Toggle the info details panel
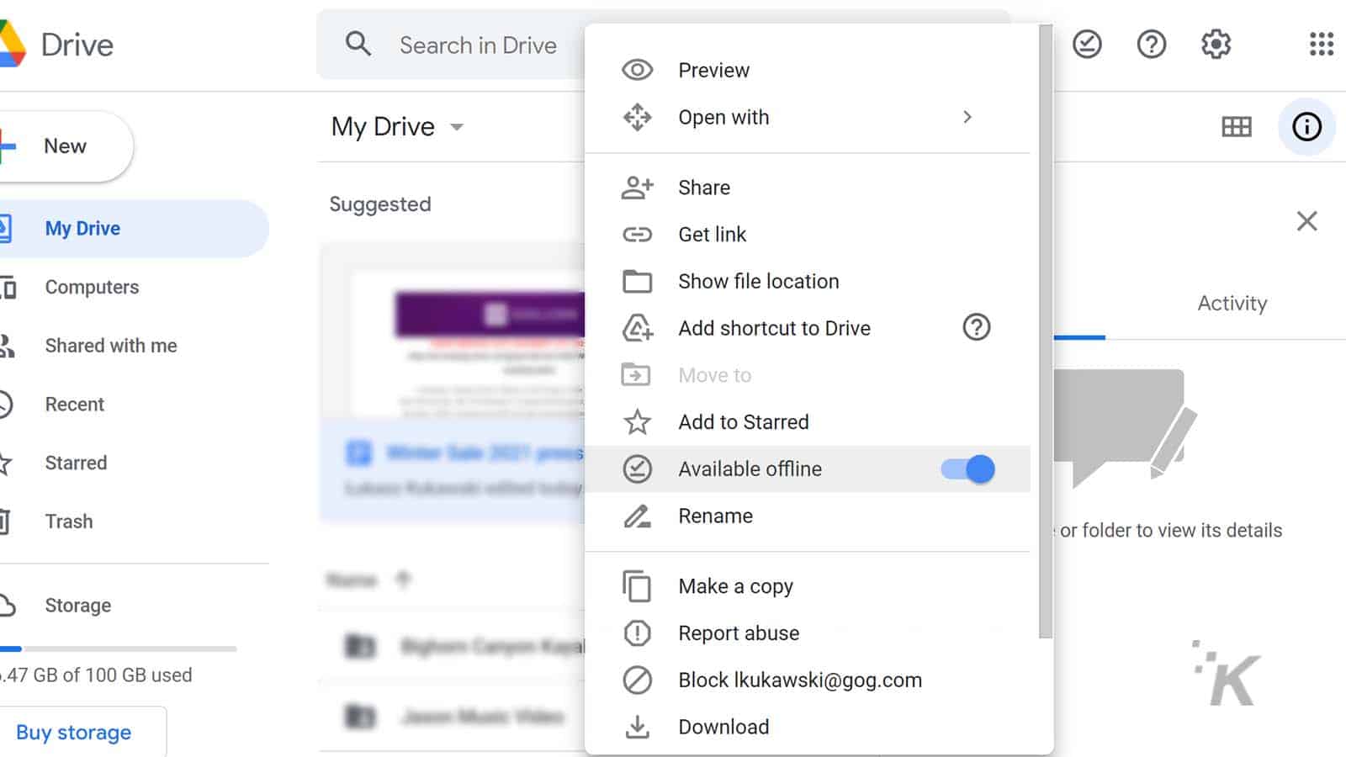Image resolution: width=1346 pixels, height=757 pixels. coord(1306,127)
